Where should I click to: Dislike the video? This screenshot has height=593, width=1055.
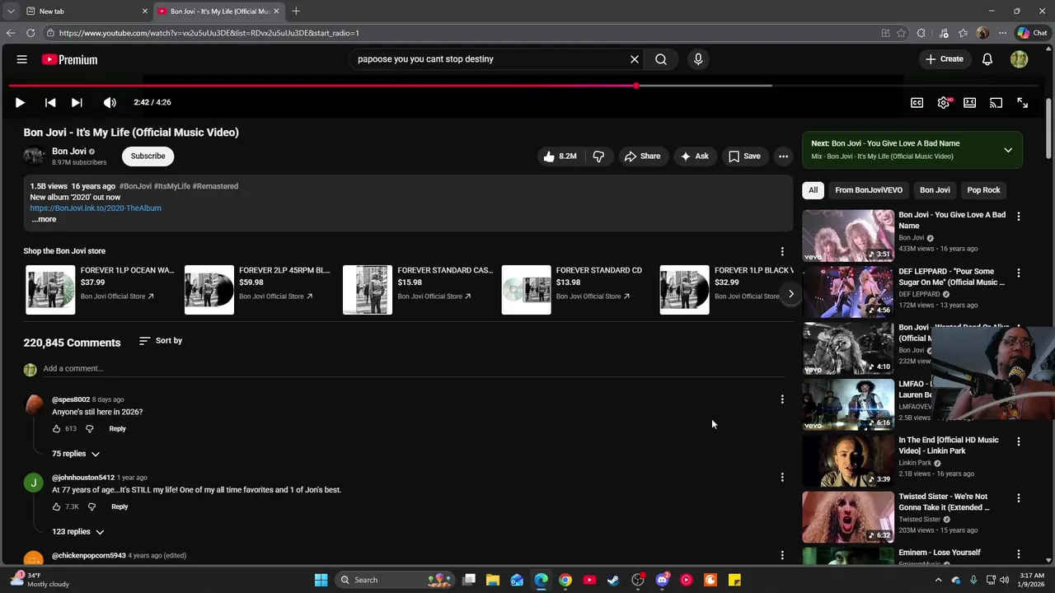[598, 156]
